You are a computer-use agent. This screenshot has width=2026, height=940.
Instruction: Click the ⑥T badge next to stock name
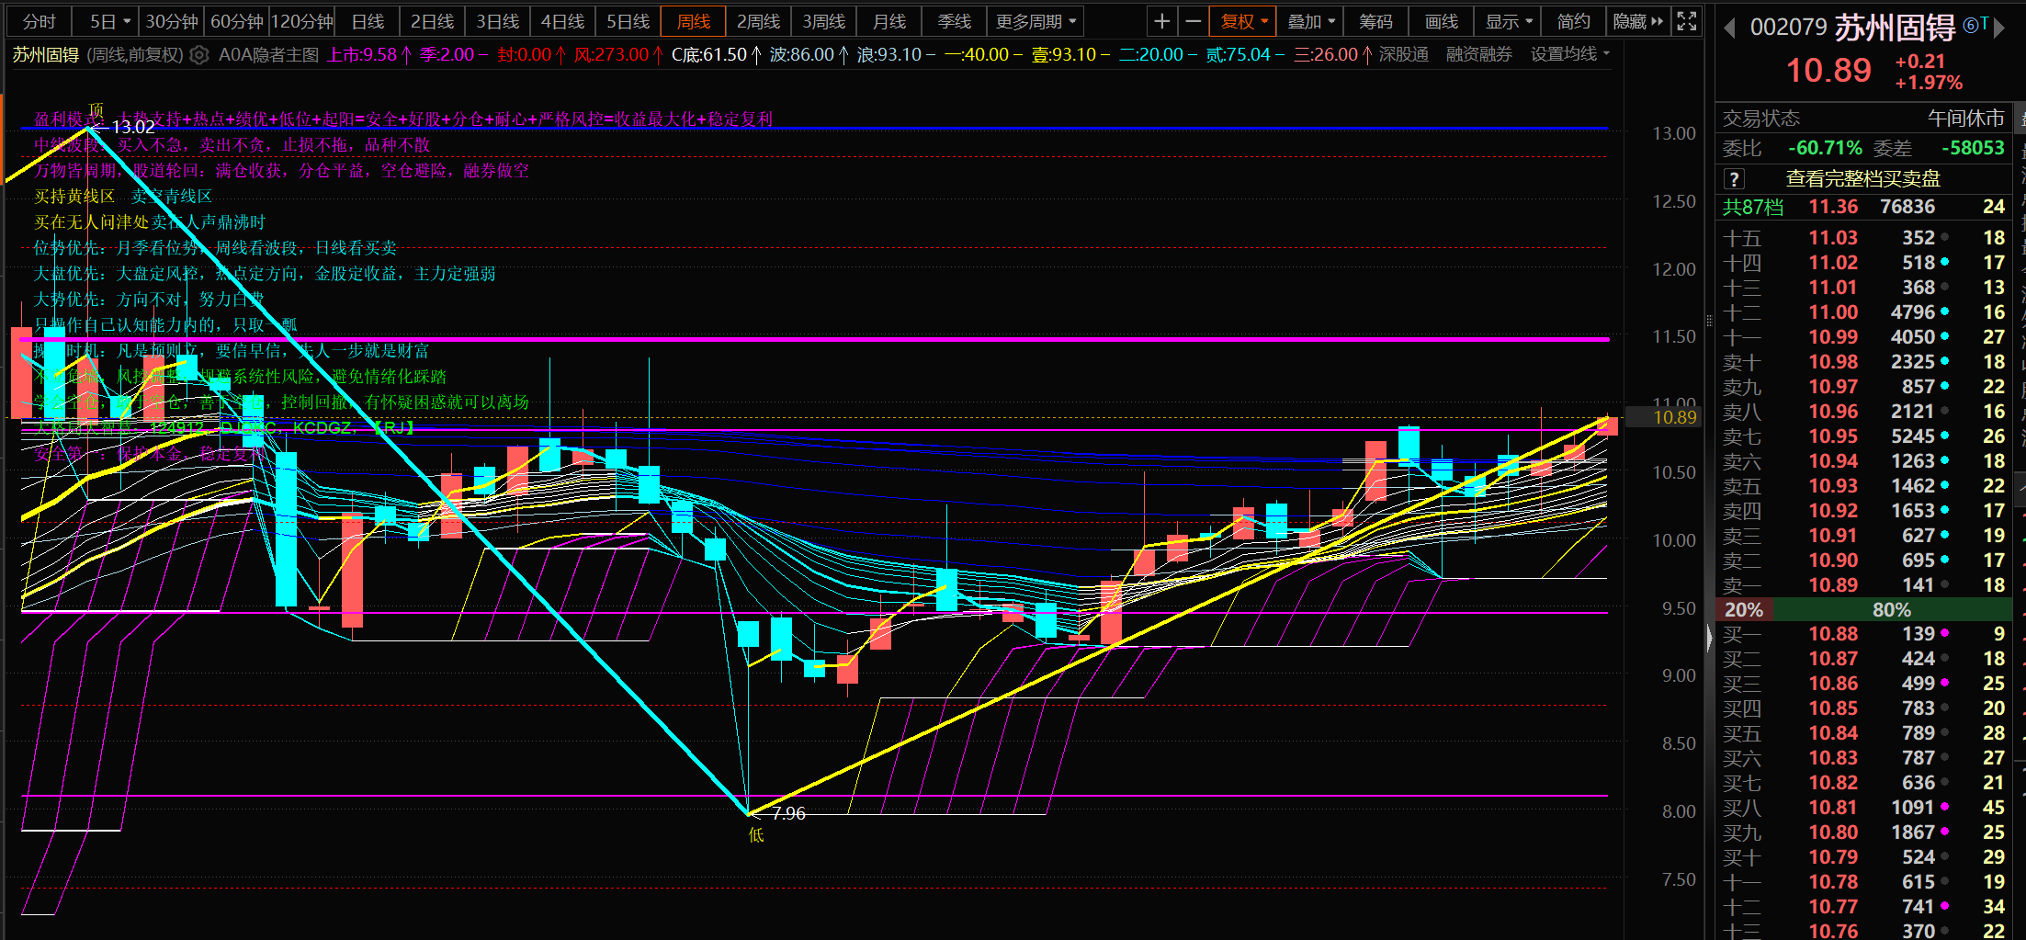click(1976, 26)
